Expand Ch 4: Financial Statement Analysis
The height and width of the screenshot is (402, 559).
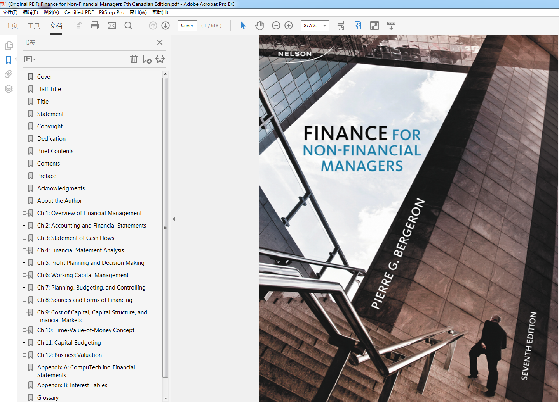tap(24, 250)
